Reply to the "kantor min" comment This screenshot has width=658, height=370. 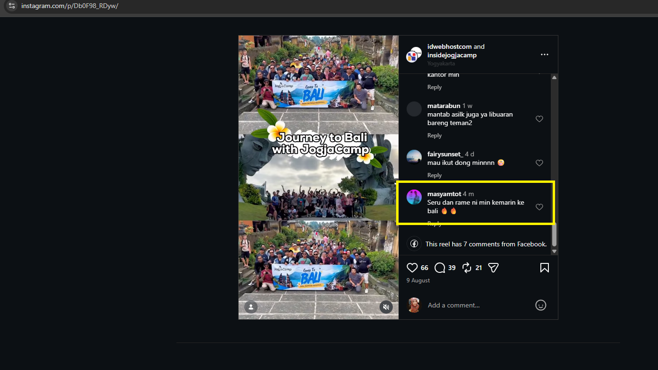435,87
